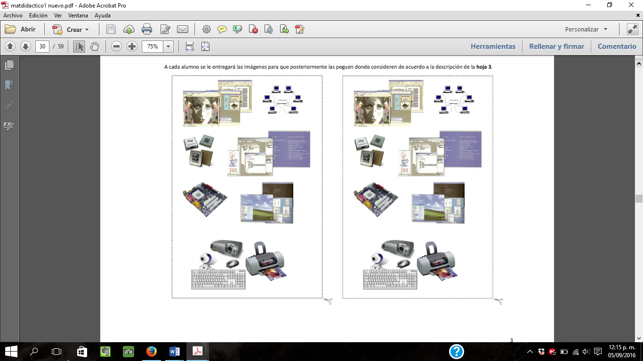Screen dimensions: 643x361
Task: Click the delete pages icon
Action: pos(253,30)
